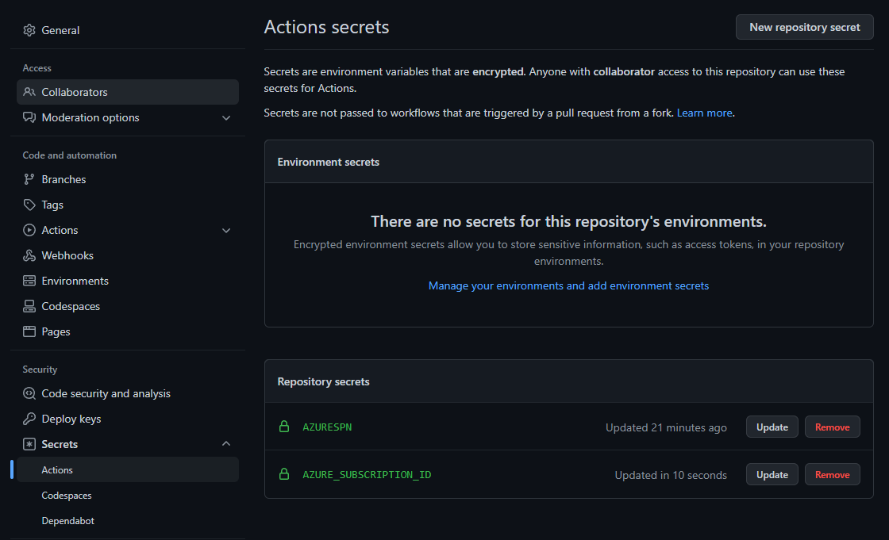Image resolution: width=889 pixels, height=540 pixels.
Task: Remove the AZURE_SUBSCRIPTION_ID secret
Action: 833,475
